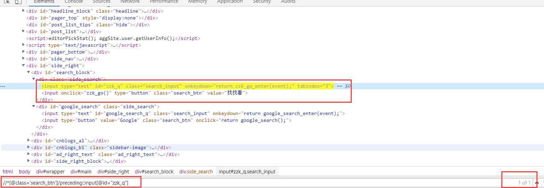This screenshot has height=188, width=544.
Task: Expand the side_nav div node
Action: tap(24, 59)
